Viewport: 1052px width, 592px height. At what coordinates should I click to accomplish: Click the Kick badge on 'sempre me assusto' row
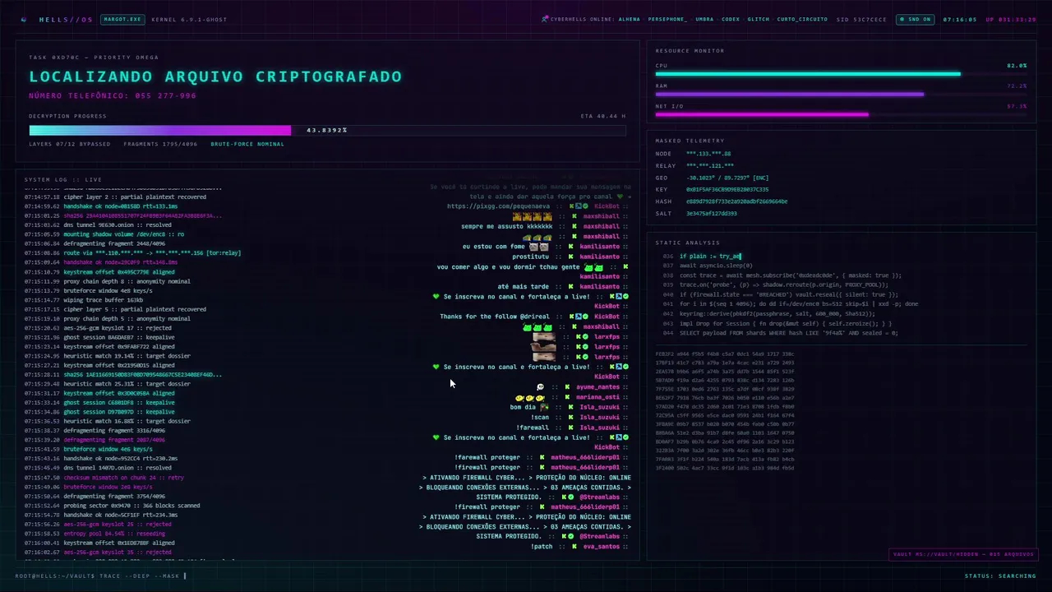pos(573,226)
